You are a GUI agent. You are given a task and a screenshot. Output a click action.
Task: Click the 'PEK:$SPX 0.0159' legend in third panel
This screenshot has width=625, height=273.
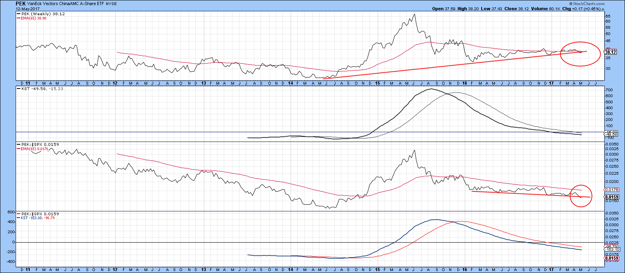tap(38, 144)
